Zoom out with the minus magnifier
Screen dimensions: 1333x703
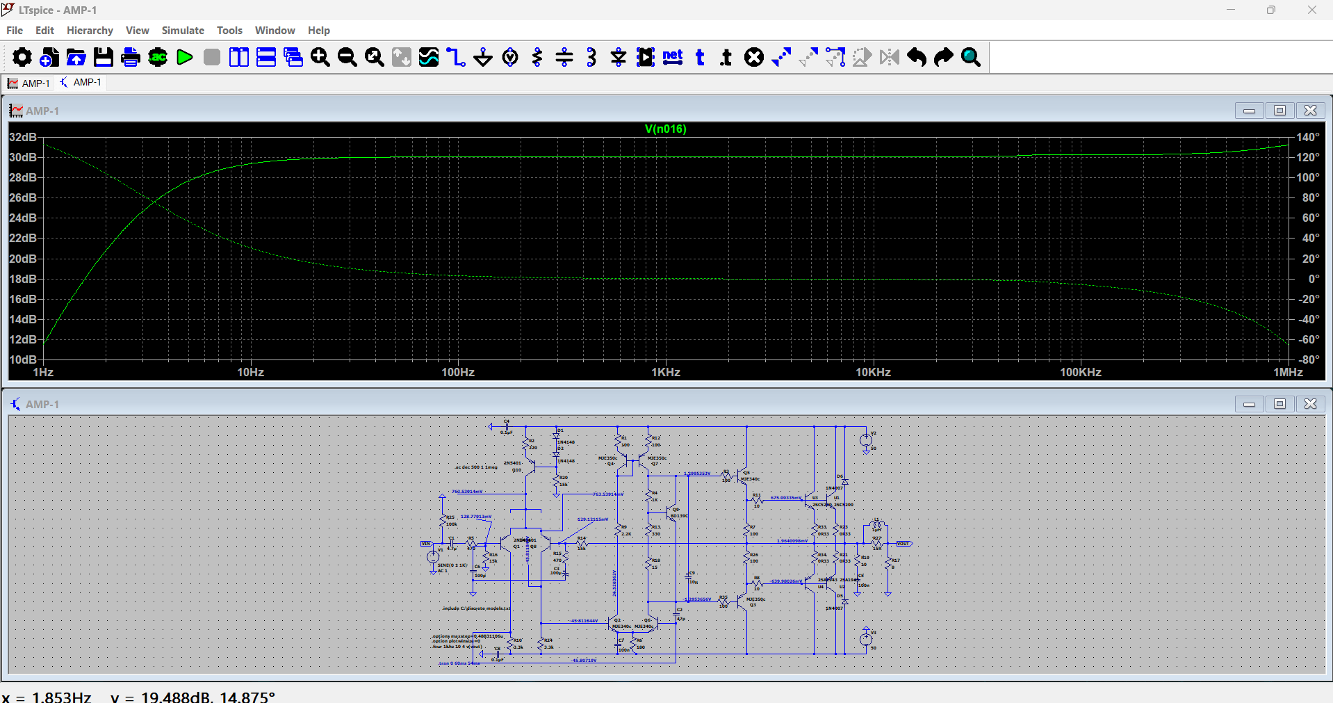point(347,57)
